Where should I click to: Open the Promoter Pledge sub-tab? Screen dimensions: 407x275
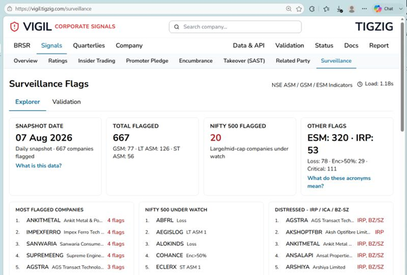[147, 61]
